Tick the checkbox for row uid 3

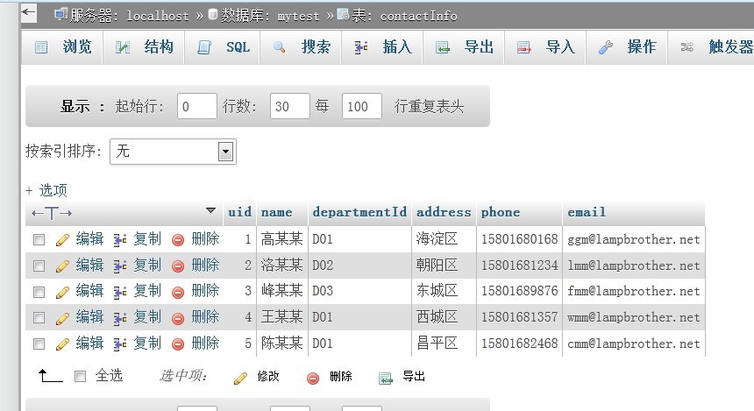pos(39,291)
